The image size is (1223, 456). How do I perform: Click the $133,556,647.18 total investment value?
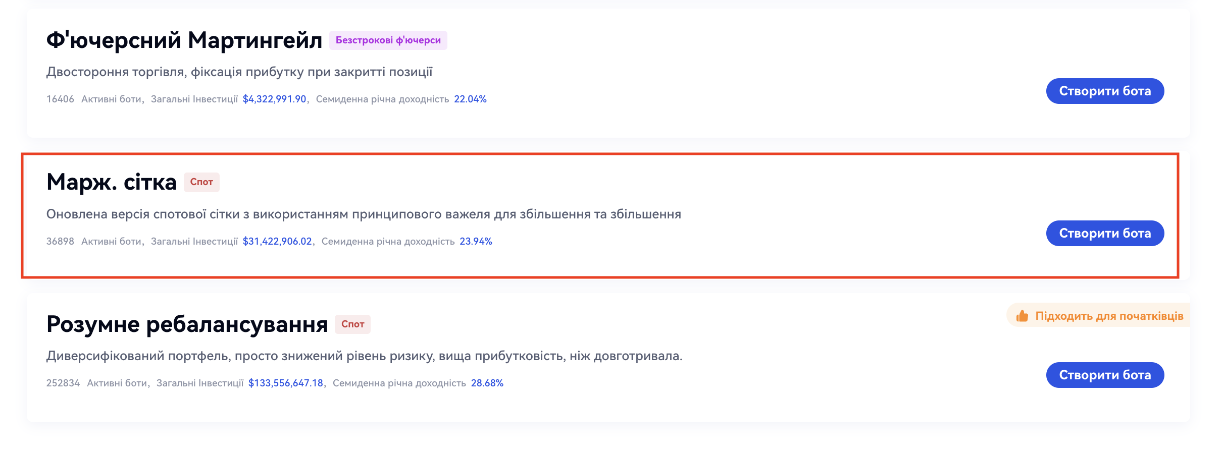tap(285, 383)
